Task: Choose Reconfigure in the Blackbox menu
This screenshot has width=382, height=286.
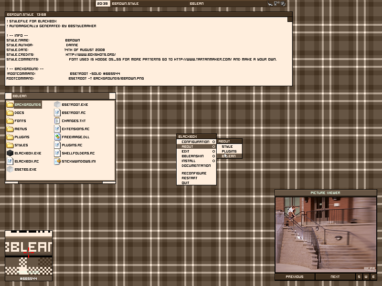Action: 196,173
